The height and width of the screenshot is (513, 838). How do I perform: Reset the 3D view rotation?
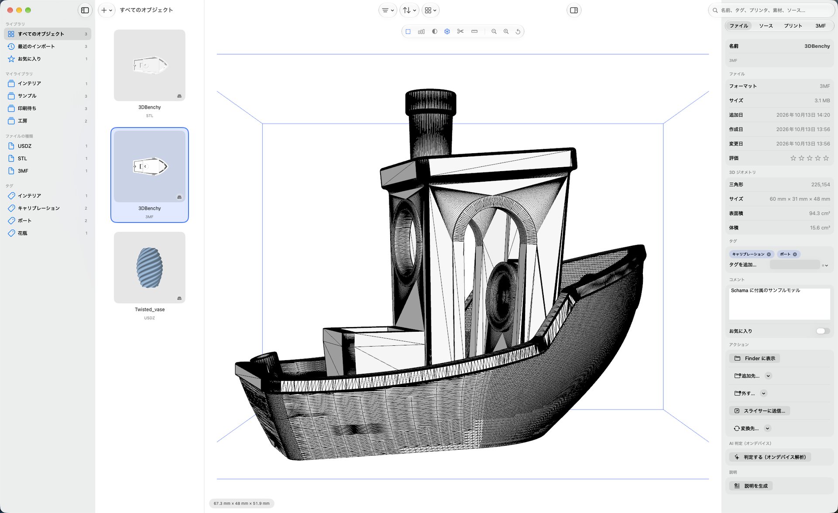(x=518, y=31)
